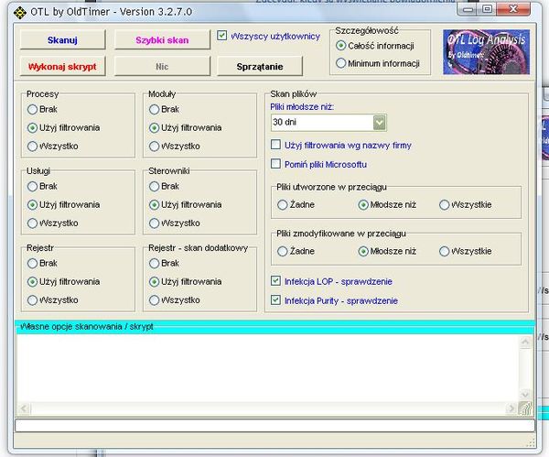Click the window resize grip corner

[531, 443]
